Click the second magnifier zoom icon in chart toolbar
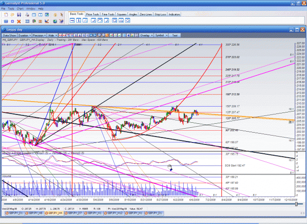This screenshot has width=307, height=224. [103, 35]
